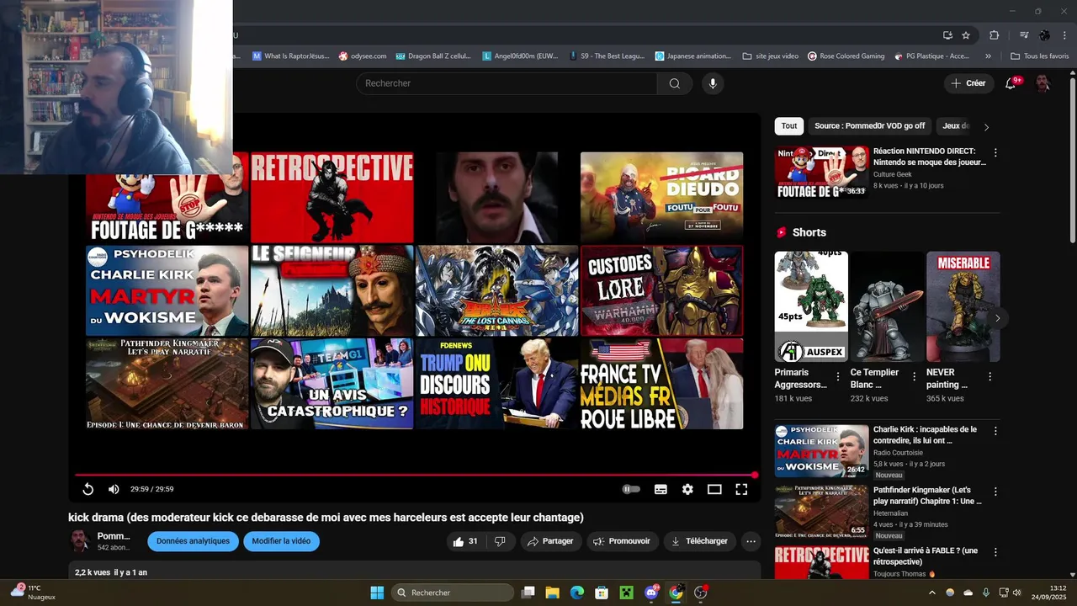Screen dimensions: 1077x606
Task: Open options for Réaction NINTENDO DIRECT video
Action: coord(995,153)
